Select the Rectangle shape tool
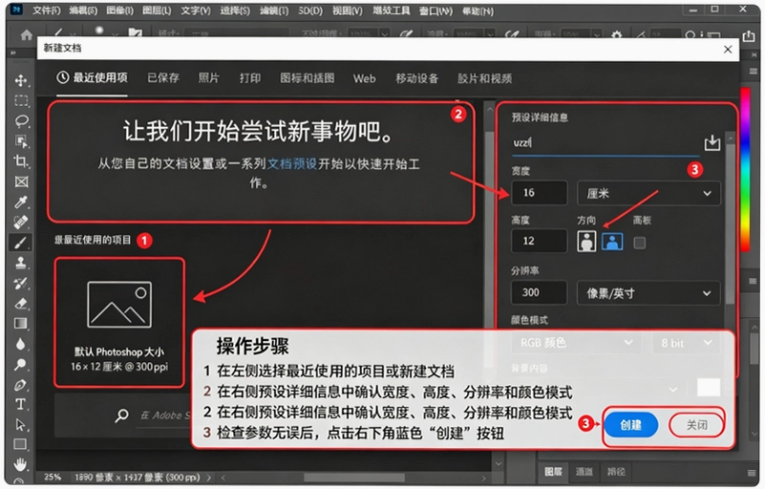Image resolution: width=765 pixels, height=489 pixels. pyautogui.click(x=20, y=444)
